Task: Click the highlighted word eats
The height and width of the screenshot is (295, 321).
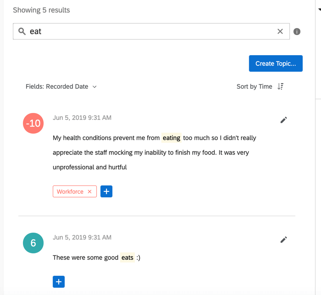Action: coord(127,258)
